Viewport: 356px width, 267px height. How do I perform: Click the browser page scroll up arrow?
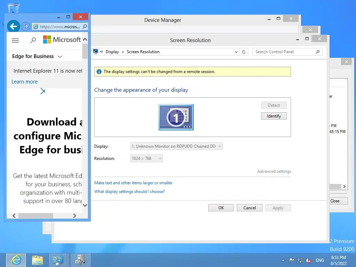tap(85, 40)
